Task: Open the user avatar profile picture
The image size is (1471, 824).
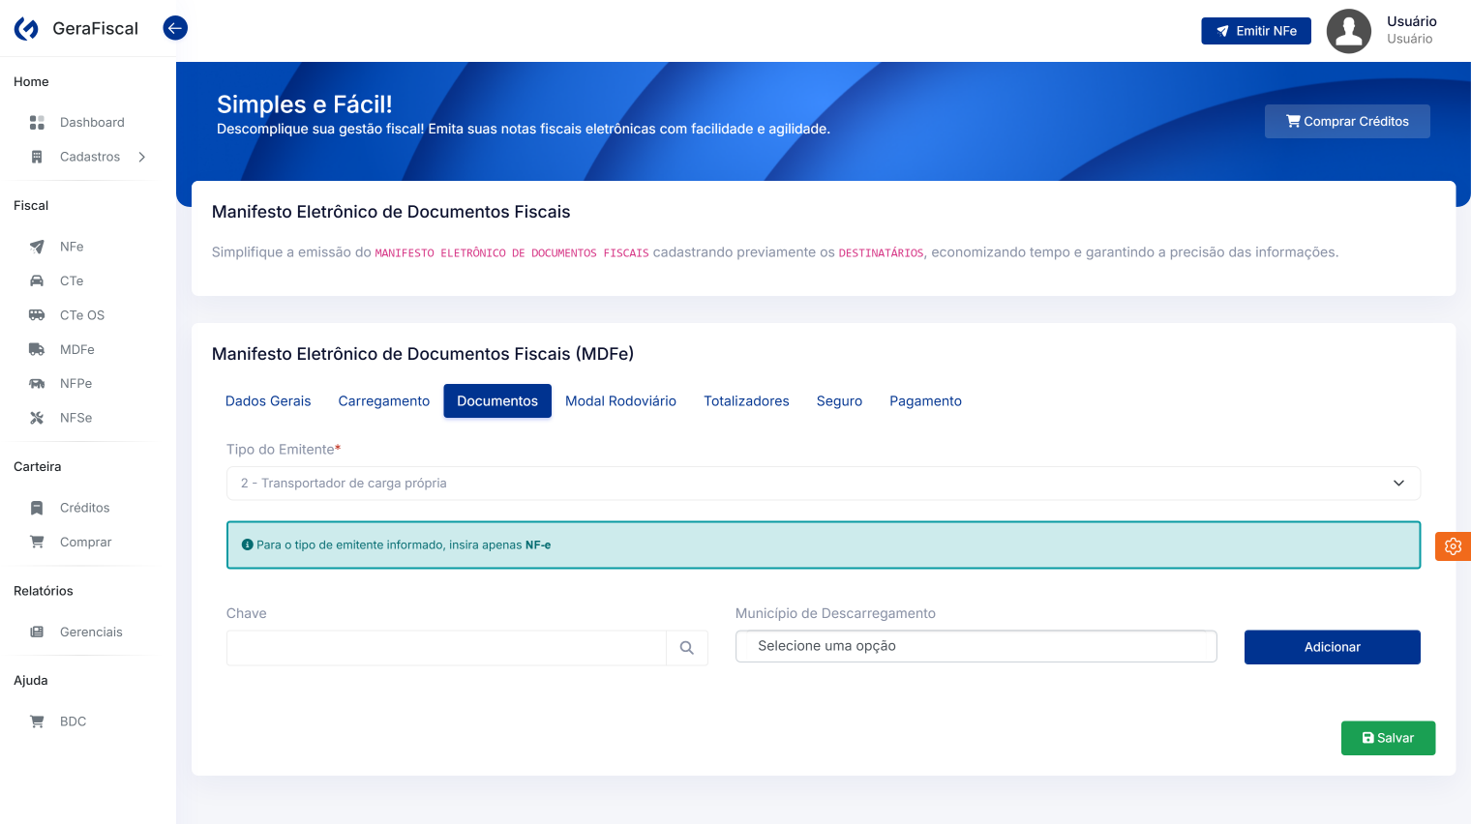Action: tap(1348, 31)
